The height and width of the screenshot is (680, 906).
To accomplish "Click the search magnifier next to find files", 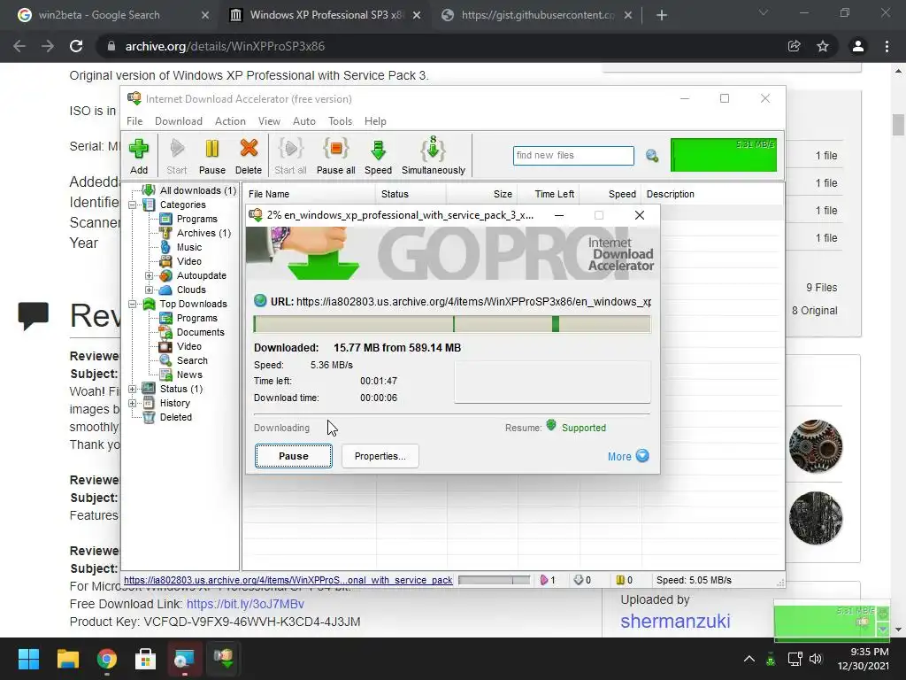I will point(652,156).
